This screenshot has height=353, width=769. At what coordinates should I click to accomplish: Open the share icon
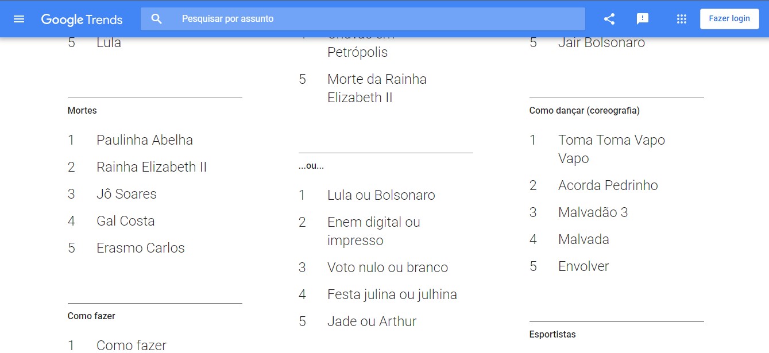click(609, 19)
